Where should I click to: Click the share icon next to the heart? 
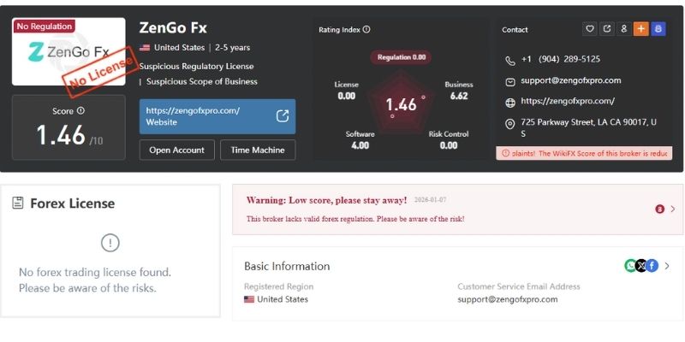point(607,29)
